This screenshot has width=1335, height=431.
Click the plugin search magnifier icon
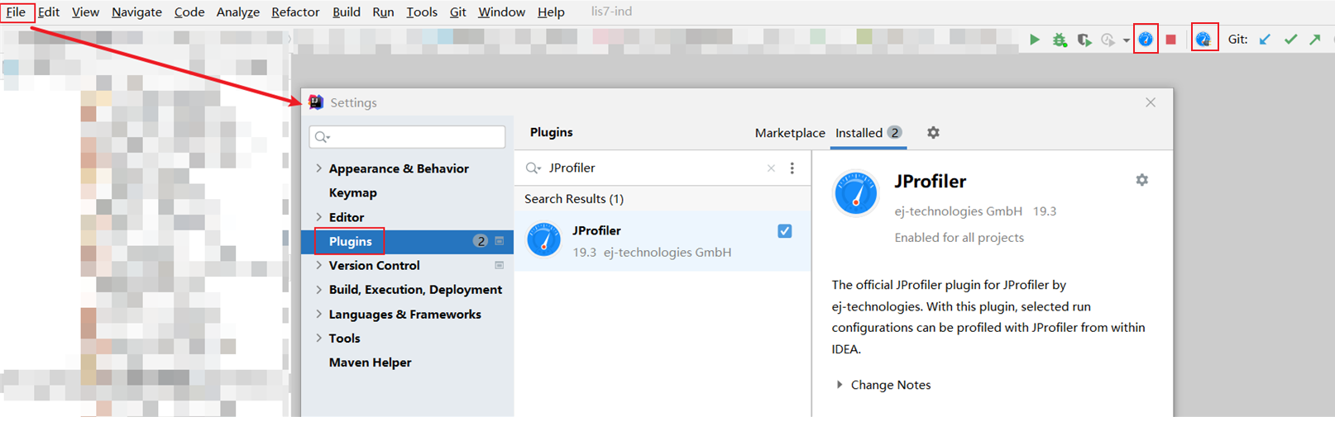pyautogui.click(x=534, y=168)
